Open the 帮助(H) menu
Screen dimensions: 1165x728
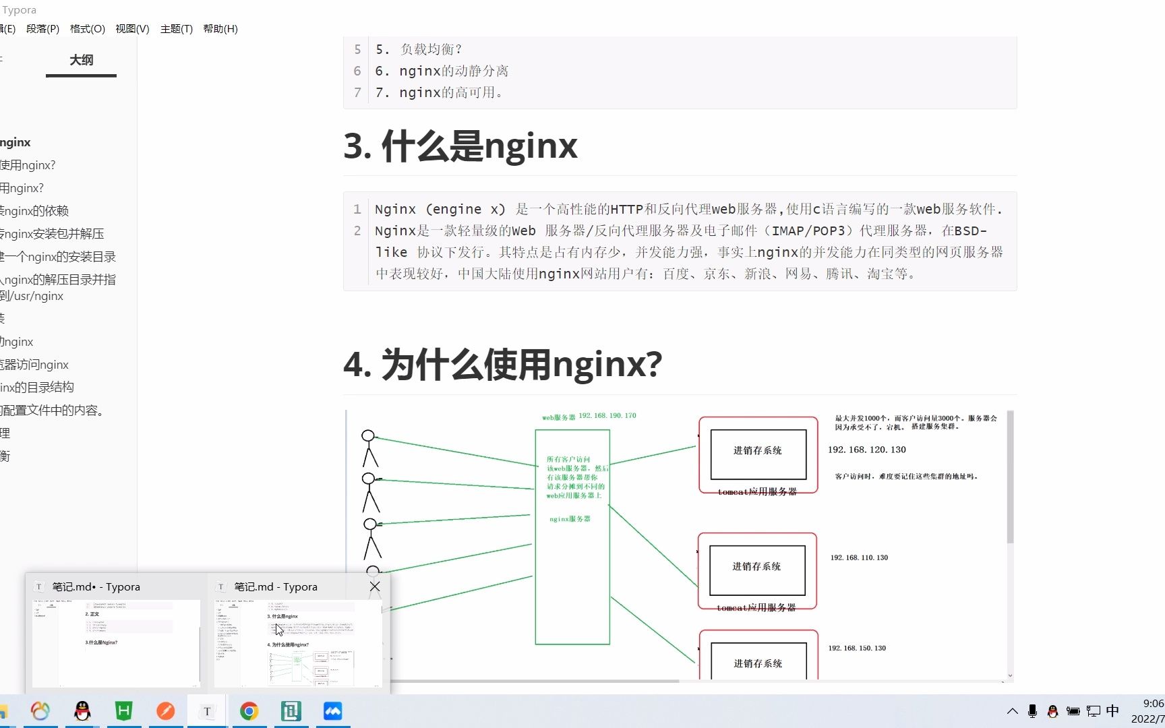pyautogui.click(x=220, y=29)
